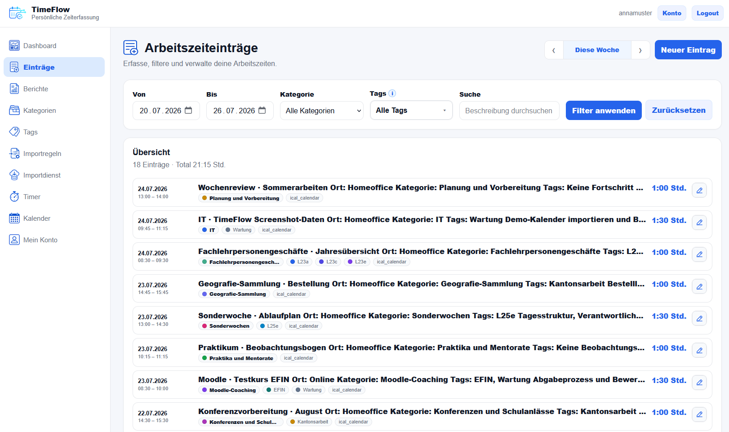Click the Arbeitszeiteinträge heading icon
The image size is (729, 432).
coord(131,48)
